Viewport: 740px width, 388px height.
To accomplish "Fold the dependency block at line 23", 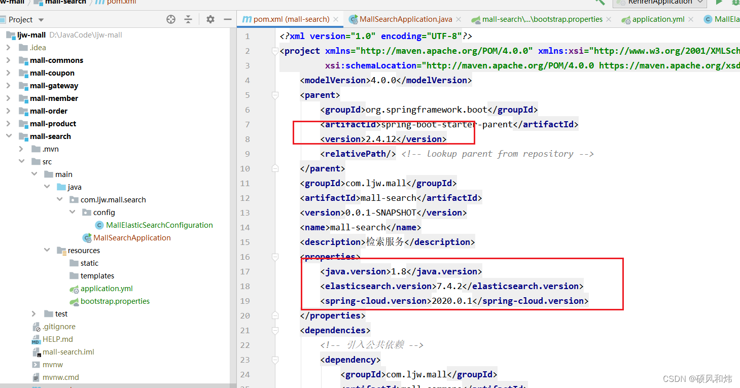I will click(x=275, y=360).
